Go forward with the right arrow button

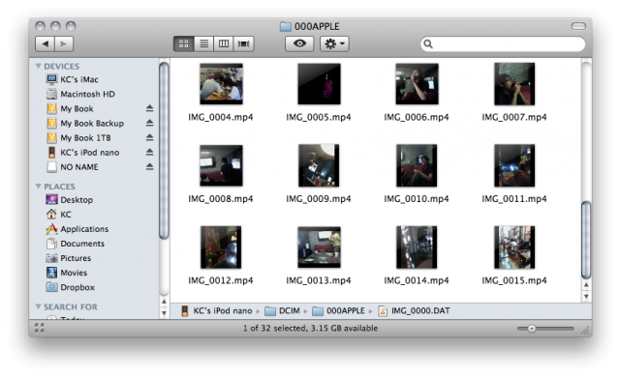[x=64, y=43]
